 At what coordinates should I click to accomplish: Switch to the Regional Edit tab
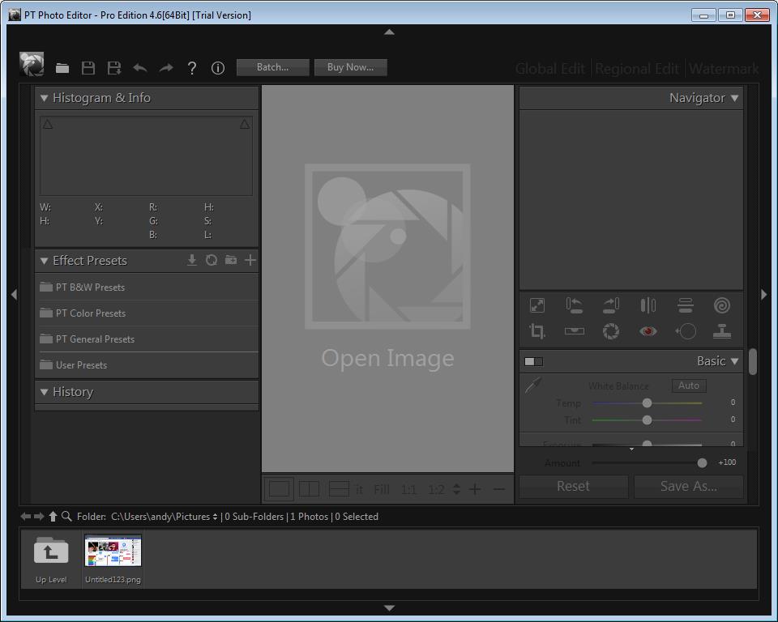[x=637, y=69]
